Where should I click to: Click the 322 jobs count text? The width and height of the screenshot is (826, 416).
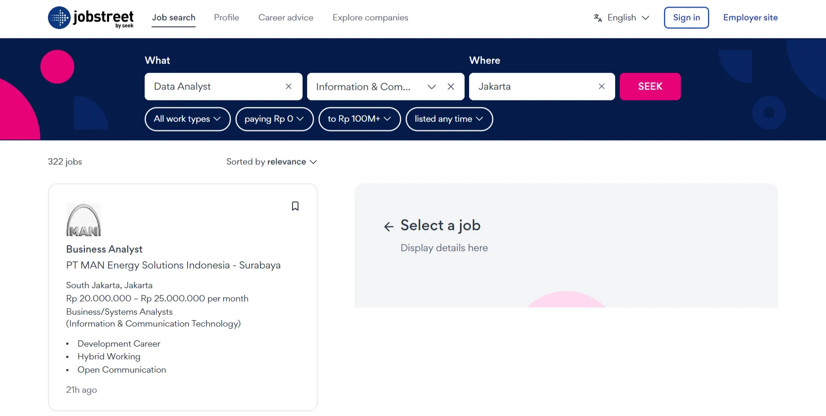65,162
